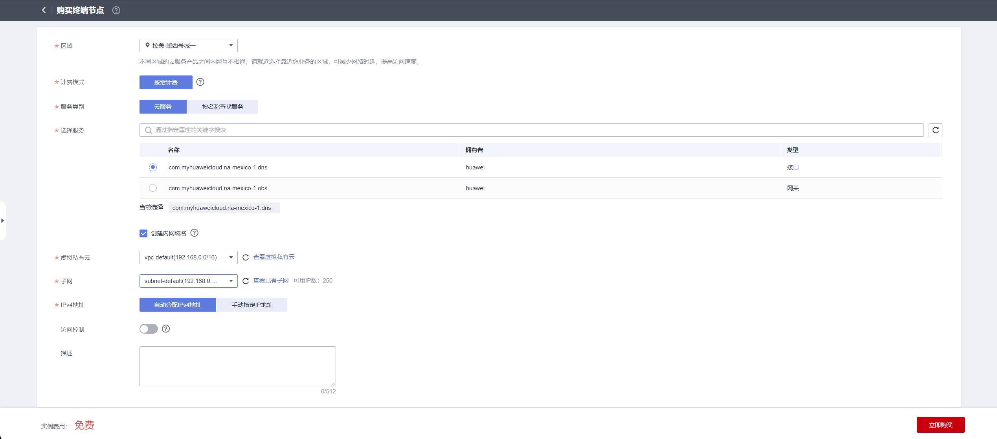997x439 pixels.
Task: Click 网关 type cell in obs row
Action: (793, 188)
